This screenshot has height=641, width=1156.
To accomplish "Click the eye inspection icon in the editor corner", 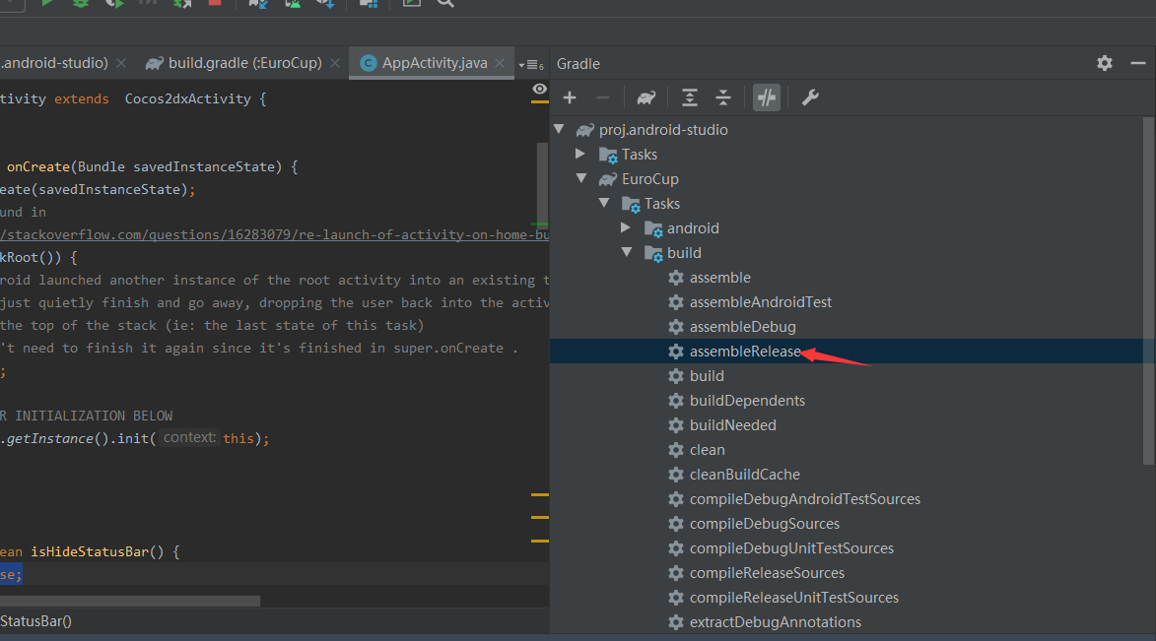I will [540, 90].
